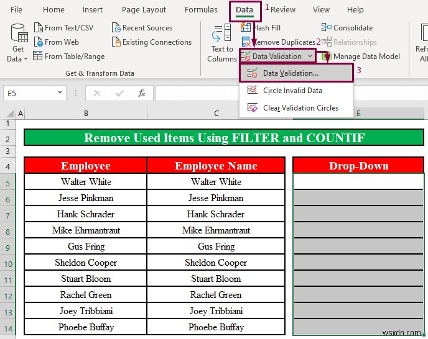Open the Help tab
Screen dimensions: 428x339
[355, 10]
